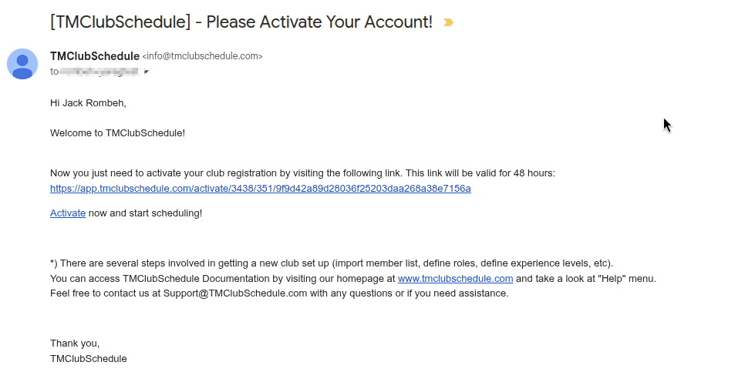Open the full activation URL link
Screen dimensions: 735x372
click(x=260, y=189)
